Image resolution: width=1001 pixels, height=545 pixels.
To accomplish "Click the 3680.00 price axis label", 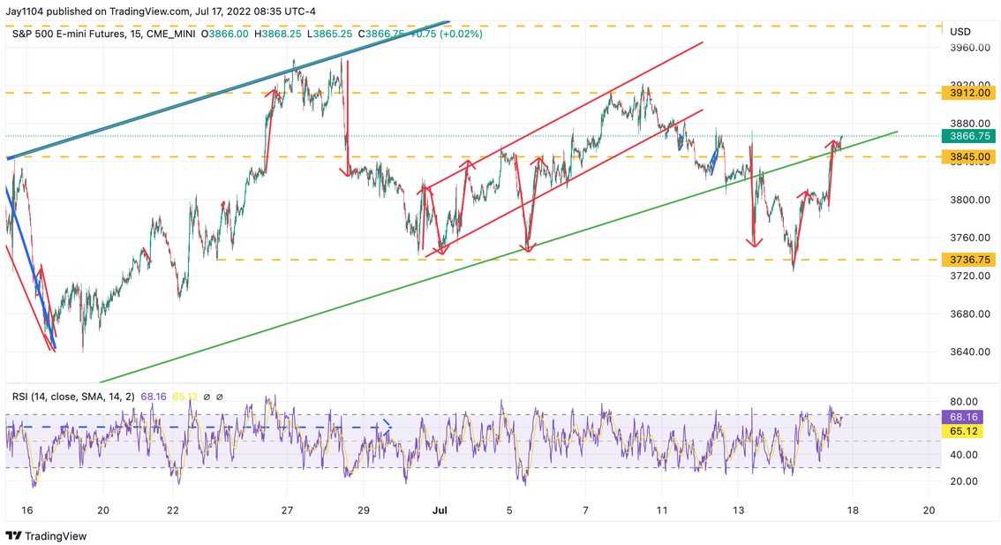I will click(970, 314).
